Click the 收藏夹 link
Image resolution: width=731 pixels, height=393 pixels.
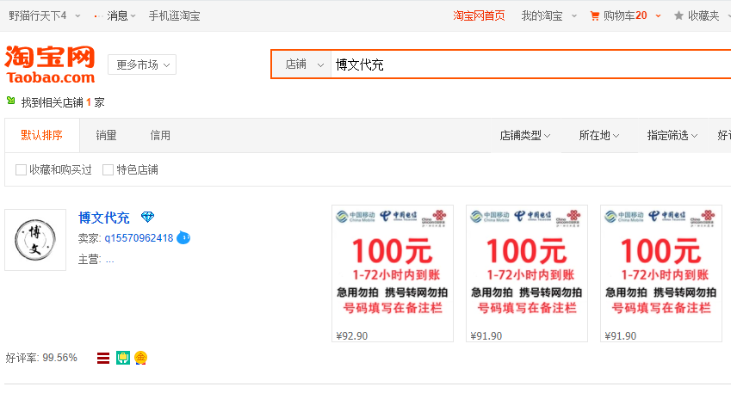coord(703,15)
